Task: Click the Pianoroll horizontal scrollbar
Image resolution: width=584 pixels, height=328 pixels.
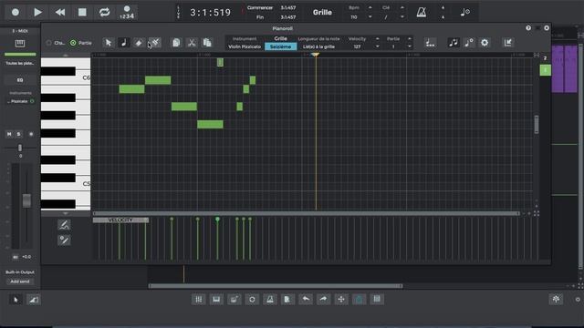Action: coord(306,213)
